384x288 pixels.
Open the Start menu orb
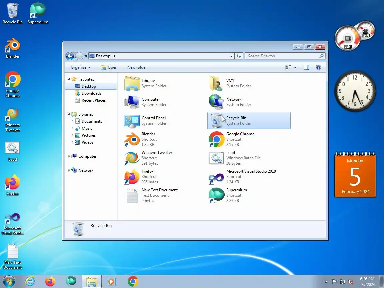tap(9, 282)
